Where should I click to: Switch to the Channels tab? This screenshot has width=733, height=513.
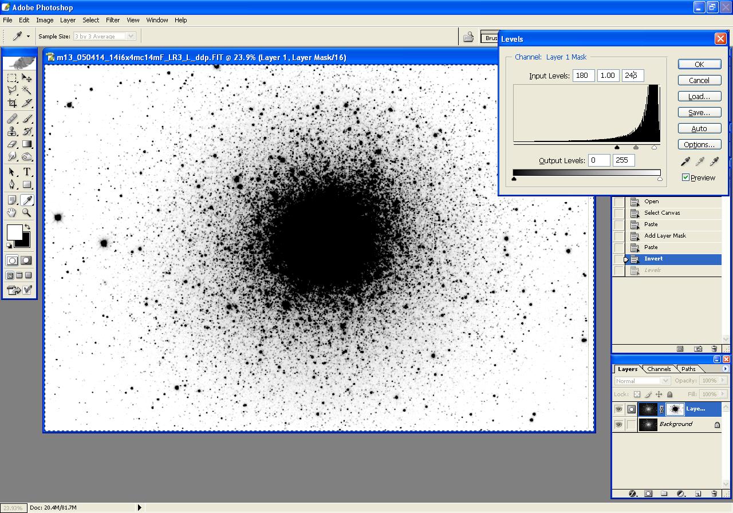click(659, 369)
